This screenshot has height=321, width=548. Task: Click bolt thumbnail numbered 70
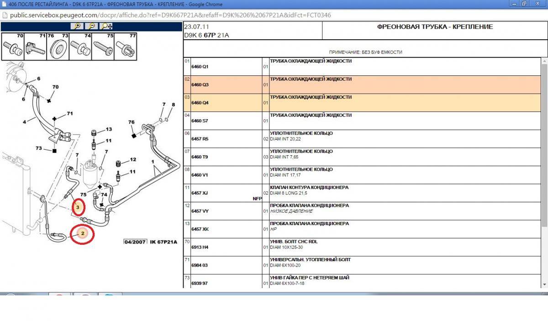tap(13, 47)
